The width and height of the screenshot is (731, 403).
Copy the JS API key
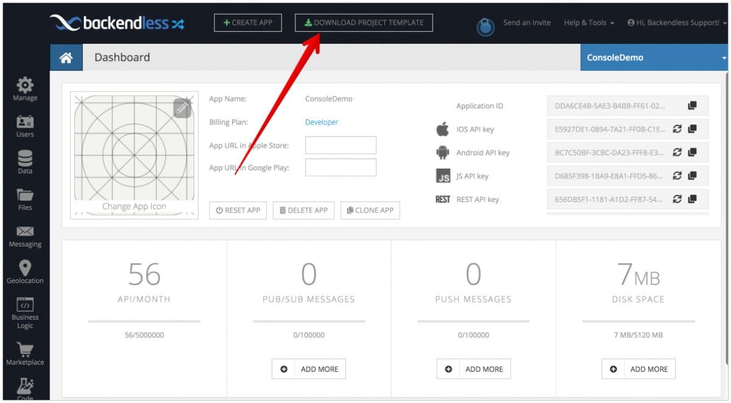(692, 175)
